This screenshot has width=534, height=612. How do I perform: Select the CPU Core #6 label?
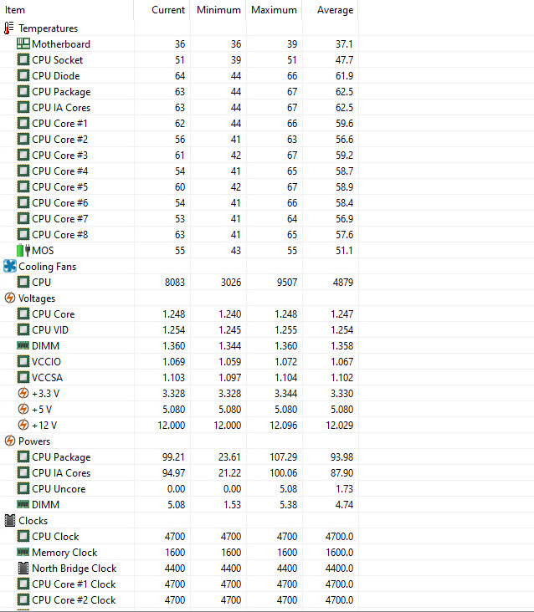tap(60, 202)
